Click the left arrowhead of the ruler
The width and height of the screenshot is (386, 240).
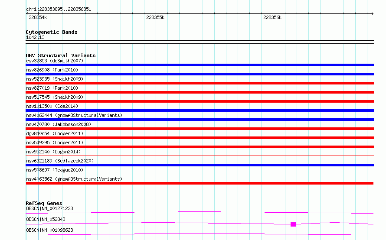27,13
